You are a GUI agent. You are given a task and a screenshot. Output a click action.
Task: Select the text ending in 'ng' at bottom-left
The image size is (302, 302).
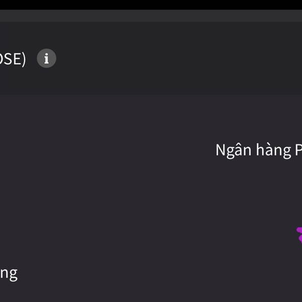click(9, 273)
